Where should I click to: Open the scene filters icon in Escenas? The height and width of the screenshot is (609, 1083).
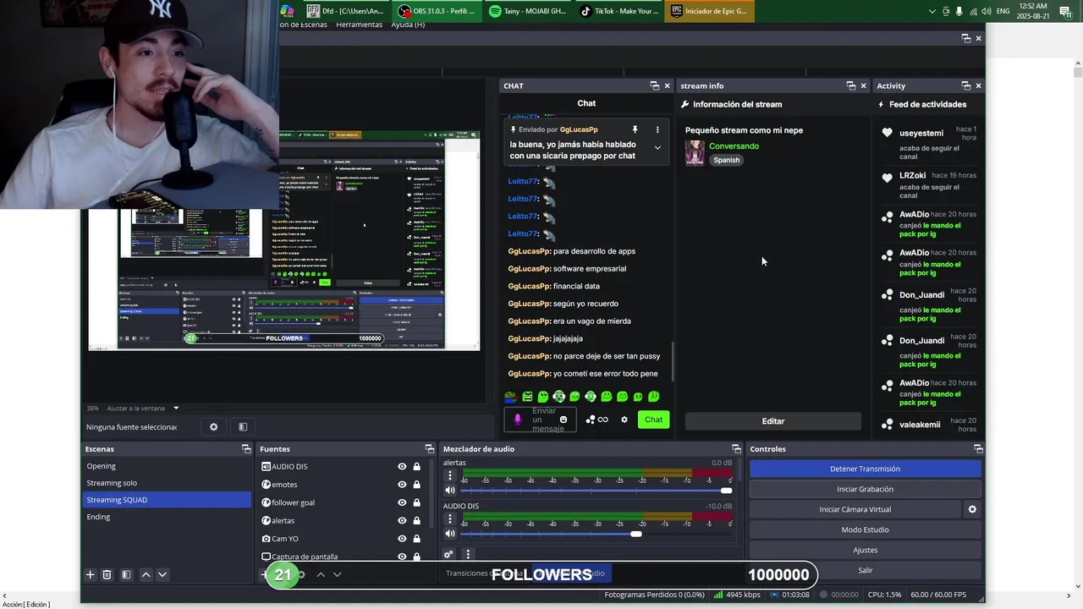click(x=126, y=574)
